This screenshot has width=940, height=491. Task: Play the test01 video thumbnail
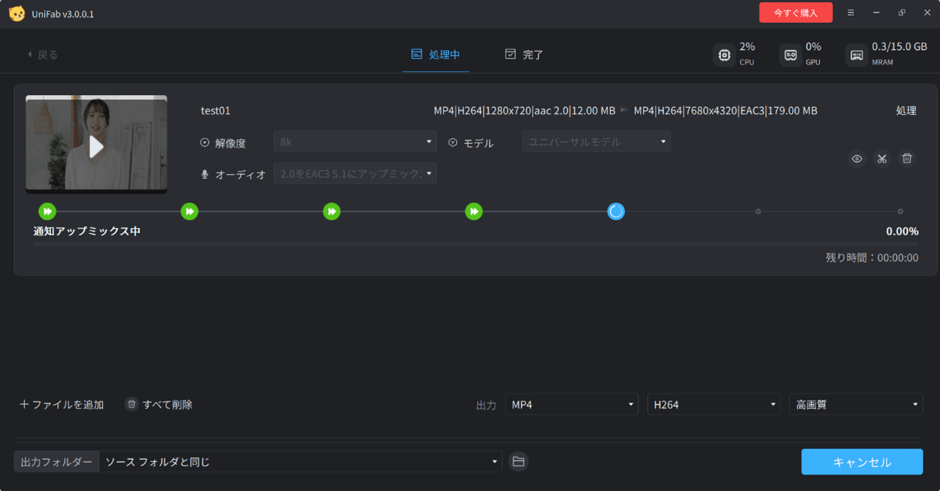(96, 147)
